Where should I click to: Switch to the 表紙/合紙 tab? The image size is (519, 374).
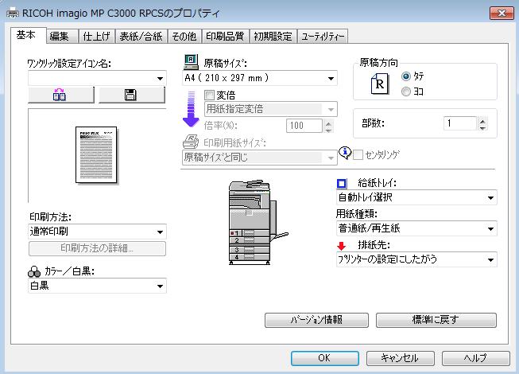pos(141,36)
